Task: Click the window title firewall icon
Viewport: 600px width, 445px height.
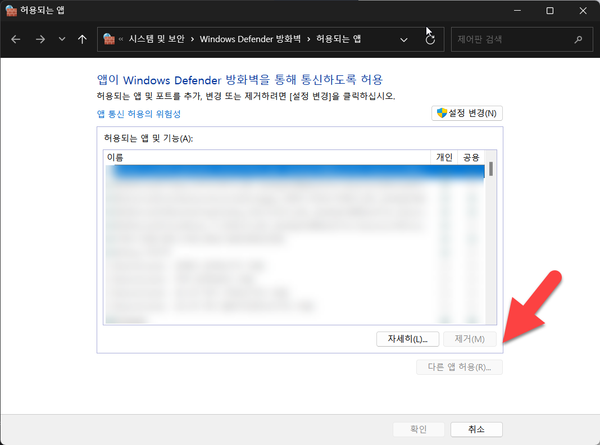Action: (11, 11)
